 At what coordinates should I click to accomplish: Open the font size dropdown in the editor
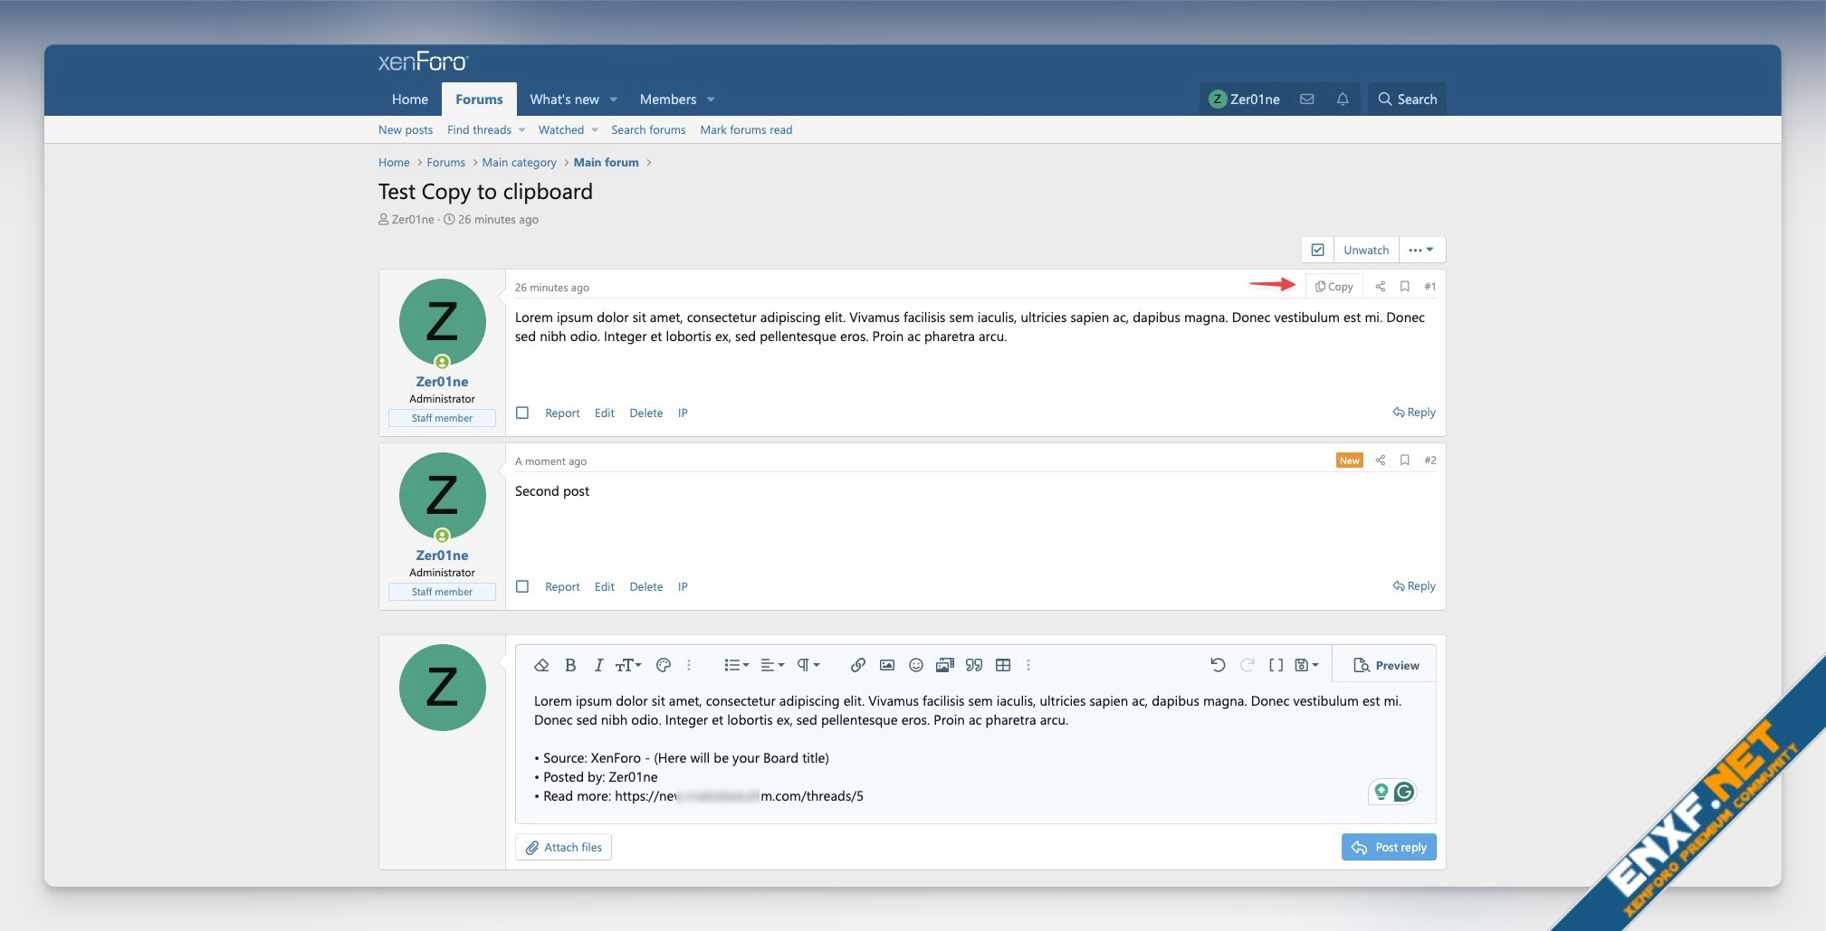[626, 665]
